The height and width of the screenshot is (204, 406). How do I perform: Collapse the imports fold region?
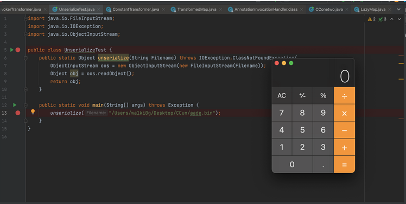[x=26, y=18]
